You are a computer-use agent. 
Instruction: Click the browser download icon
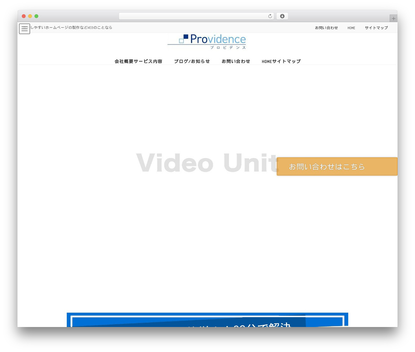pyautogui.click(x=282, y=16)
